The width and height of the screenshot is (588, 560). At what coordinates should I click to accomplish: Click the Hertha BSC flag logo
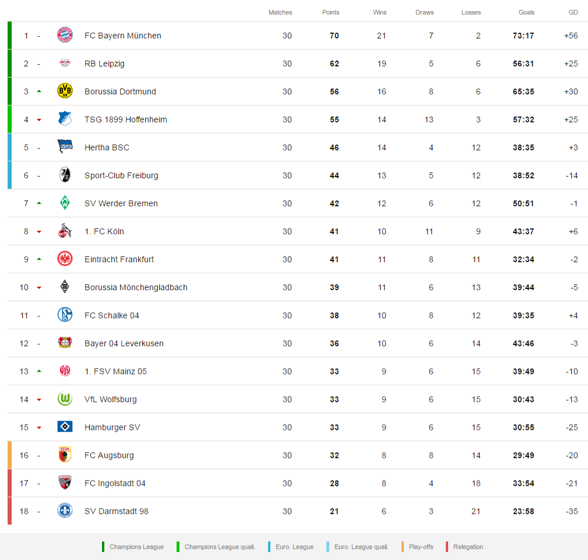[65, 147]
